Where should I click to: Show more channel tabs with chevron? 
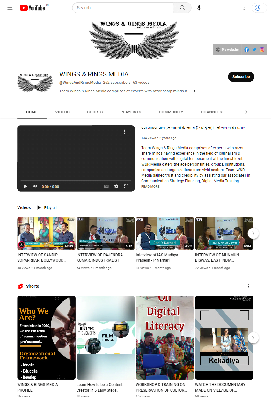246,112
